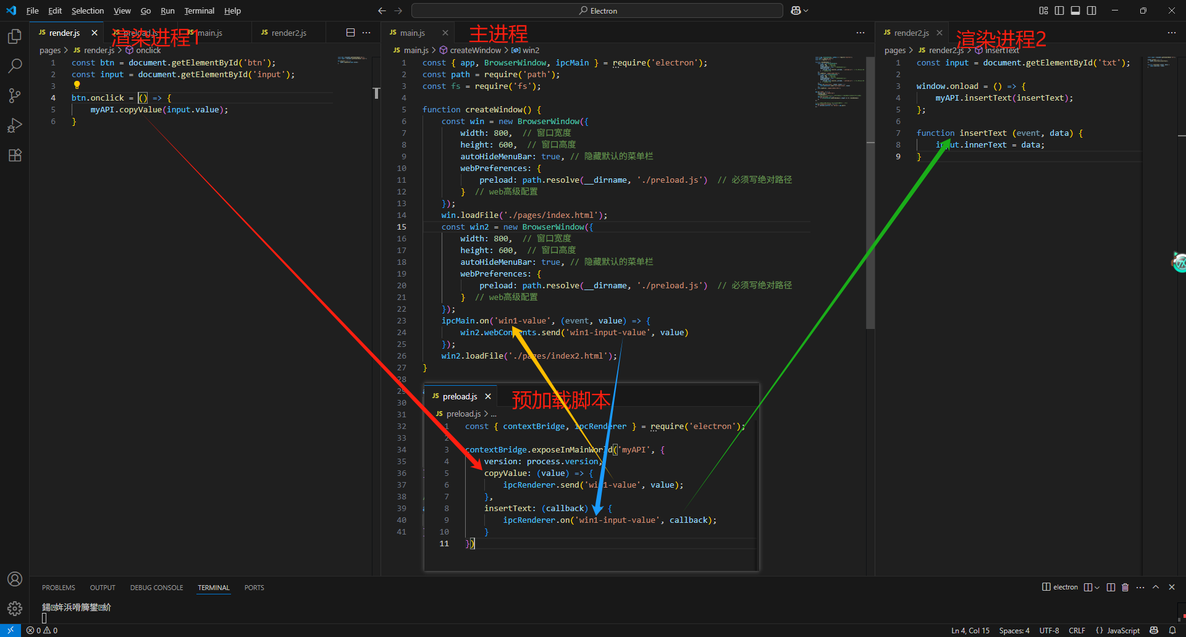Switch to the PROBLEMS panel tab

59,588
